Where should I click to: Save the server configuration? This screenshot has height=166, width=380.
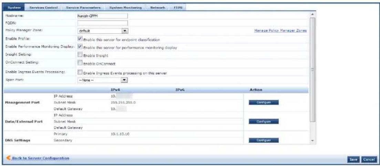coord(353,159)
